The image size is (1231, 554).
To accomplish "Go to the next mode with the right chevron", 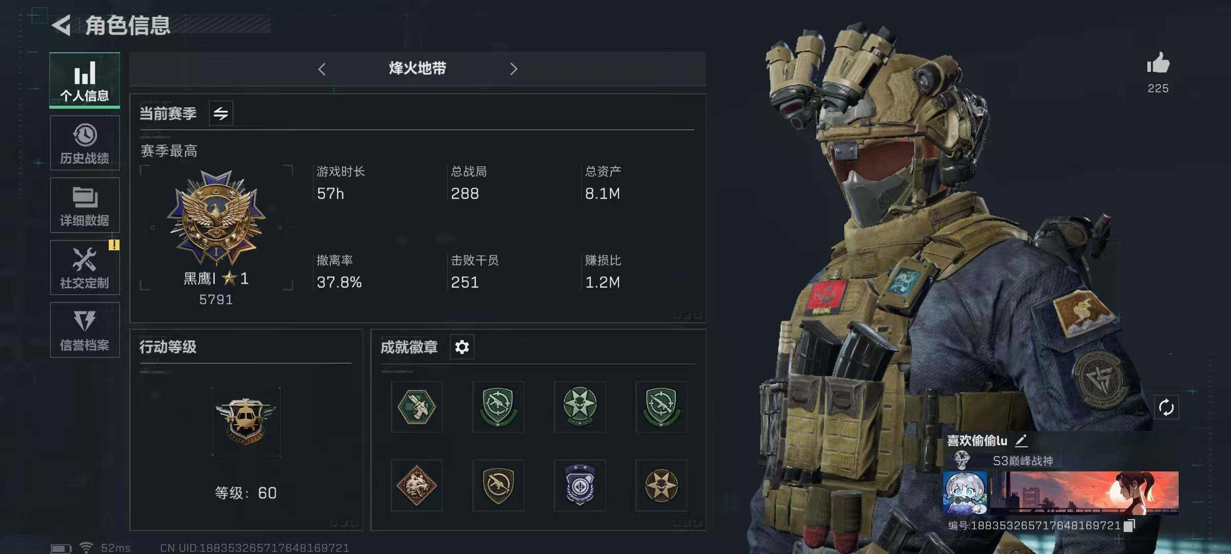I will [513, 69].
